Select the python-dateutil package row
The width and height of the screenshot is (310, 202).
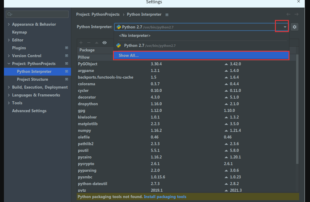tap(186, 184)
